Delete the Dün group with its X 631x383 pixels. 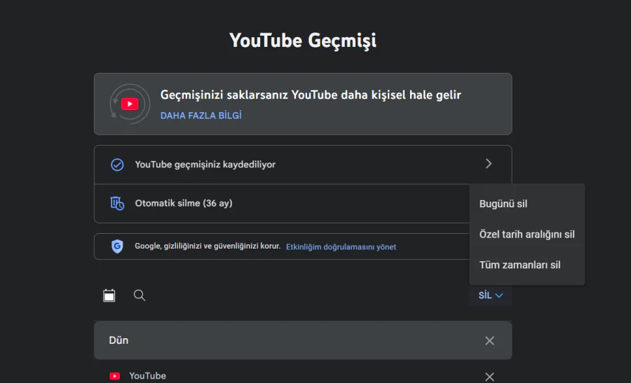tap(489, 340)
